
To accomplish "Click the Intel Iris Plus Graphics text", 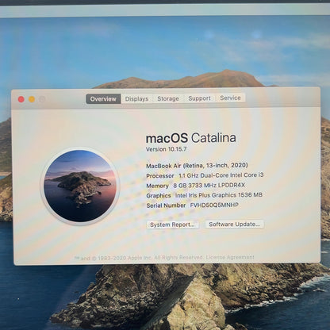I will pyautogui.click(x=219, y=195).
